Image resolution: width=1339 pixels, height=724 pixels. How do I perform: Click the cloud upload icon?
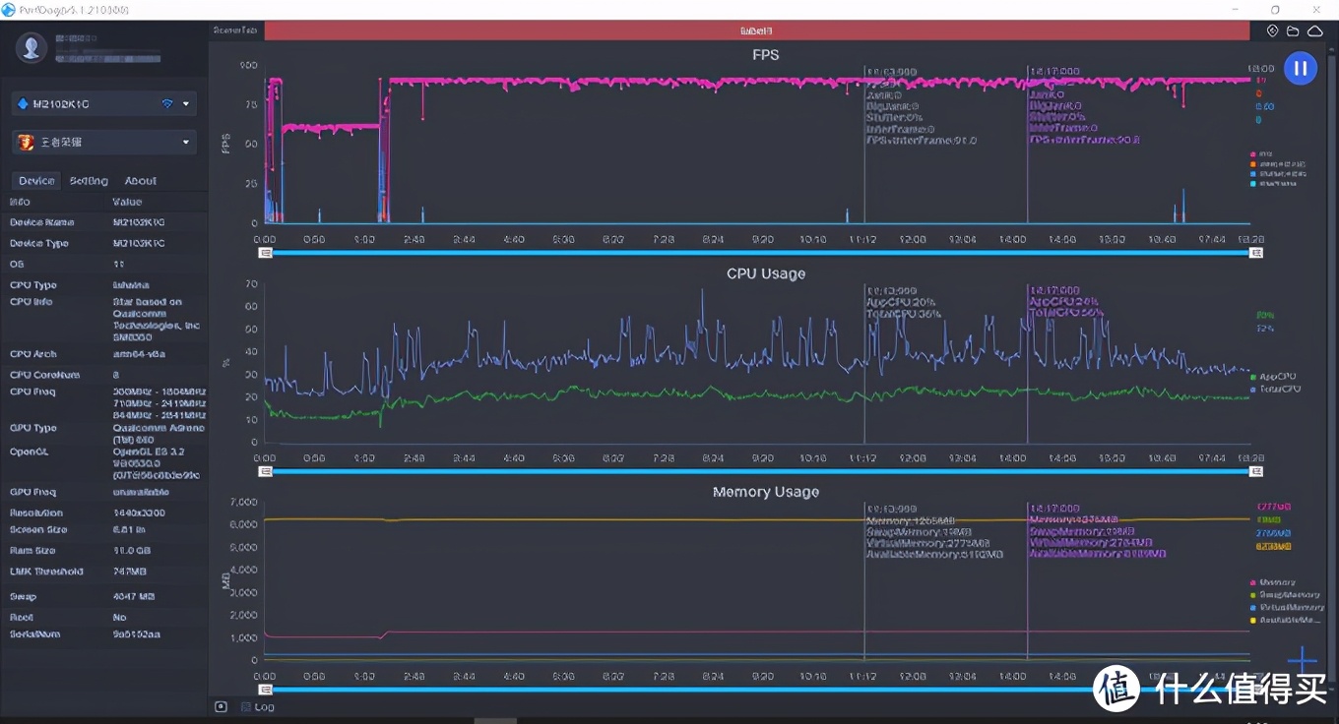pos(1314,31)
